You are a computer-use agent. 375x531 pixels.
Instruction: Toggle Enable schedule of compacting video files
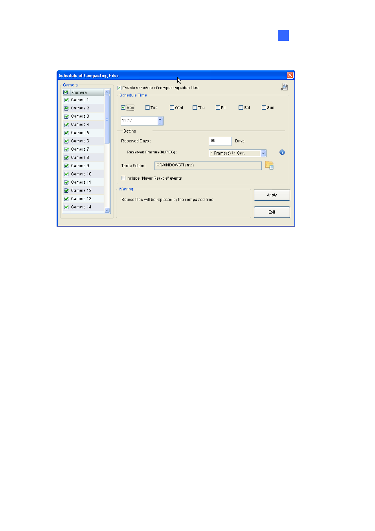pos(119,88)
